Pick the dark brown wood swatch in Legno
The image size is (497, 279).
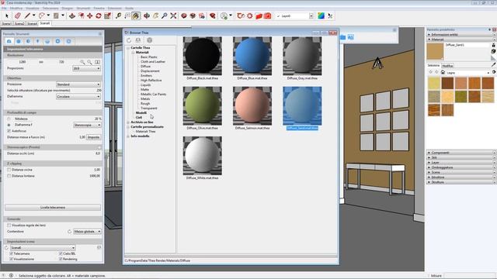tap(447, 84)
